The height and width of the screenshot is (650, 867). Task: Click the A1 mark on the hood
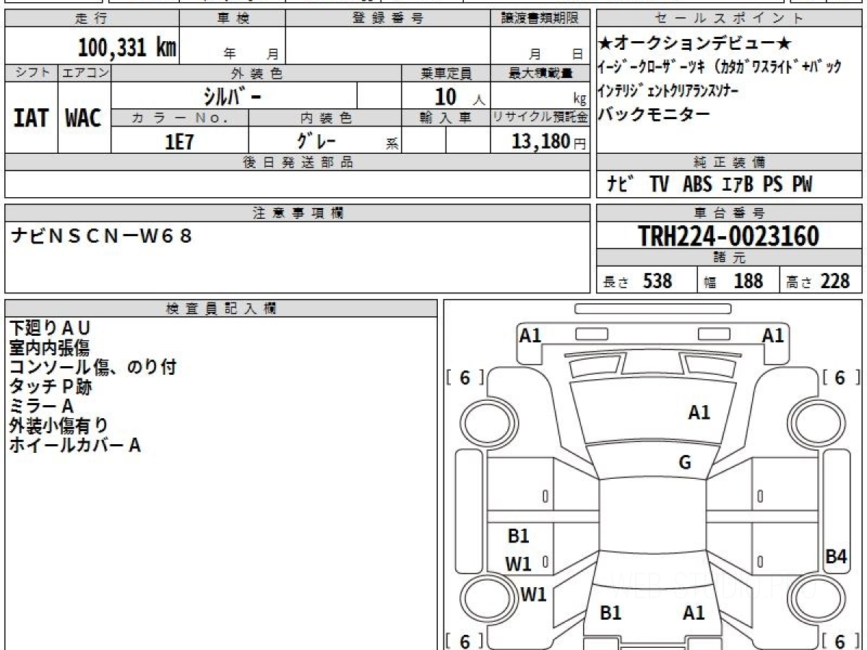click(699, 413)
